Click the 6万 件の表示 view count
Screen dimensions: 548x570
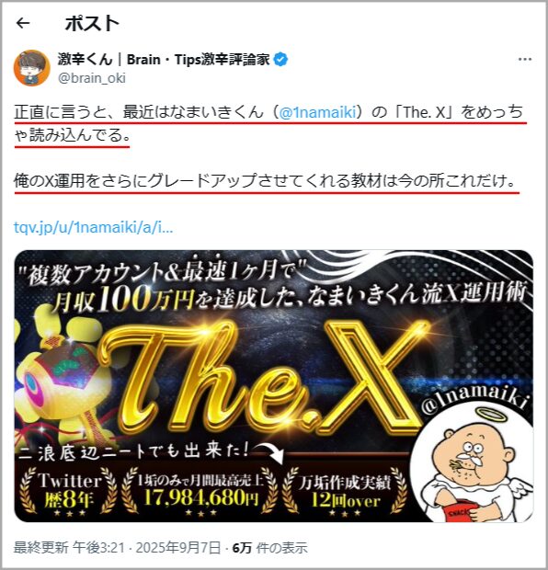pos(270,548)
